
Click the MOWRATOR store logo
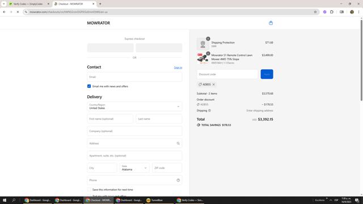tap(98, 23)
